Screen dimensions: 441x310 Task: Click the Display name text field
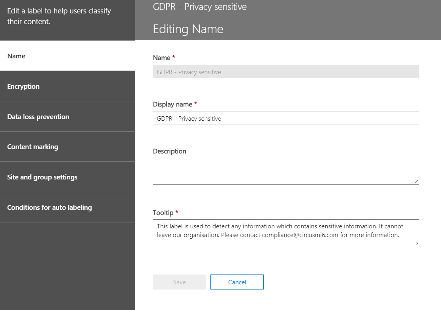[285, 118]
